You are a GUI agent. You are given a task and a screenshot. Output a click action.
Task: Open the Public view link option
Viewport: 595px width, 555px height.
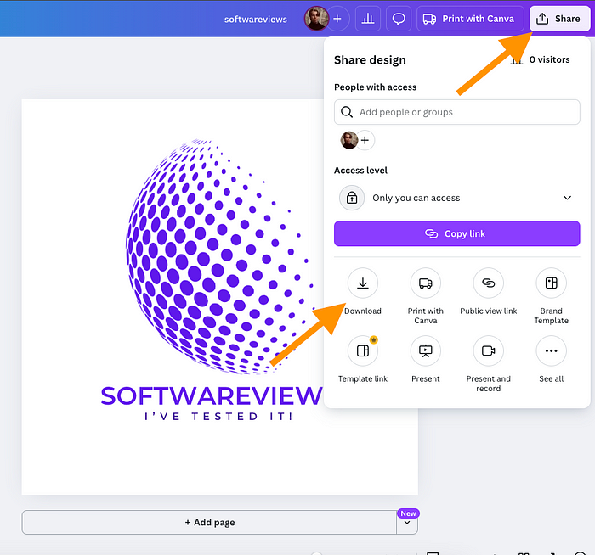click(489, 283)
